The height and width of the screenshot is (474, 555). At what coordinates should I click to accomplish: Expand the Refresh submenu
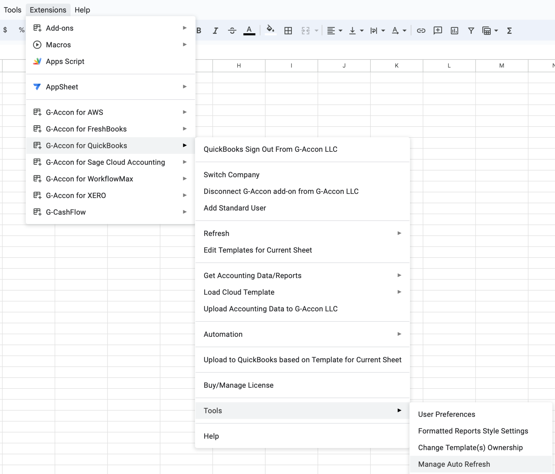click(302, 233)
